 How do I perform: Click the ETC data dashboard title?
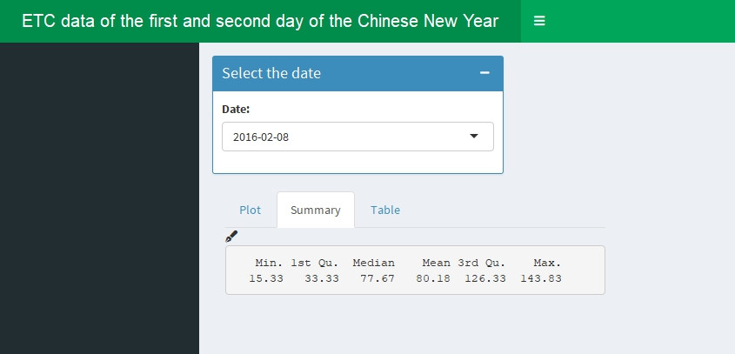(x=260, y=21)
